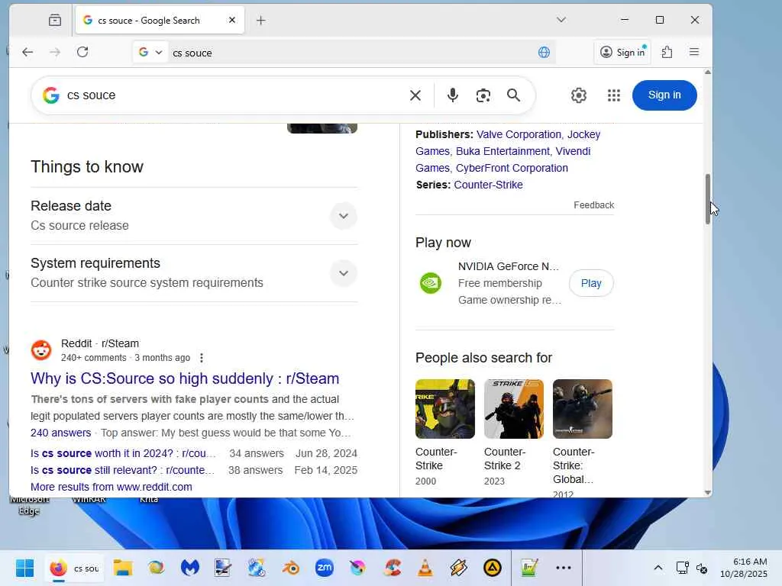The height and width of the screenshot is (586, 782).
Task: Click the Google logo in search box
Action: click(x=51, y=95)
